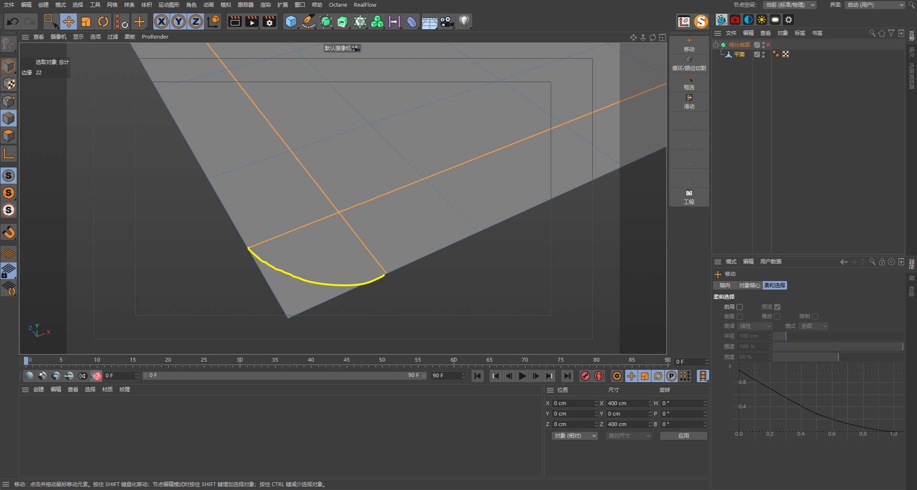Click the 滑动 tool button
917x490 pixels.
(x=689, y=102)
